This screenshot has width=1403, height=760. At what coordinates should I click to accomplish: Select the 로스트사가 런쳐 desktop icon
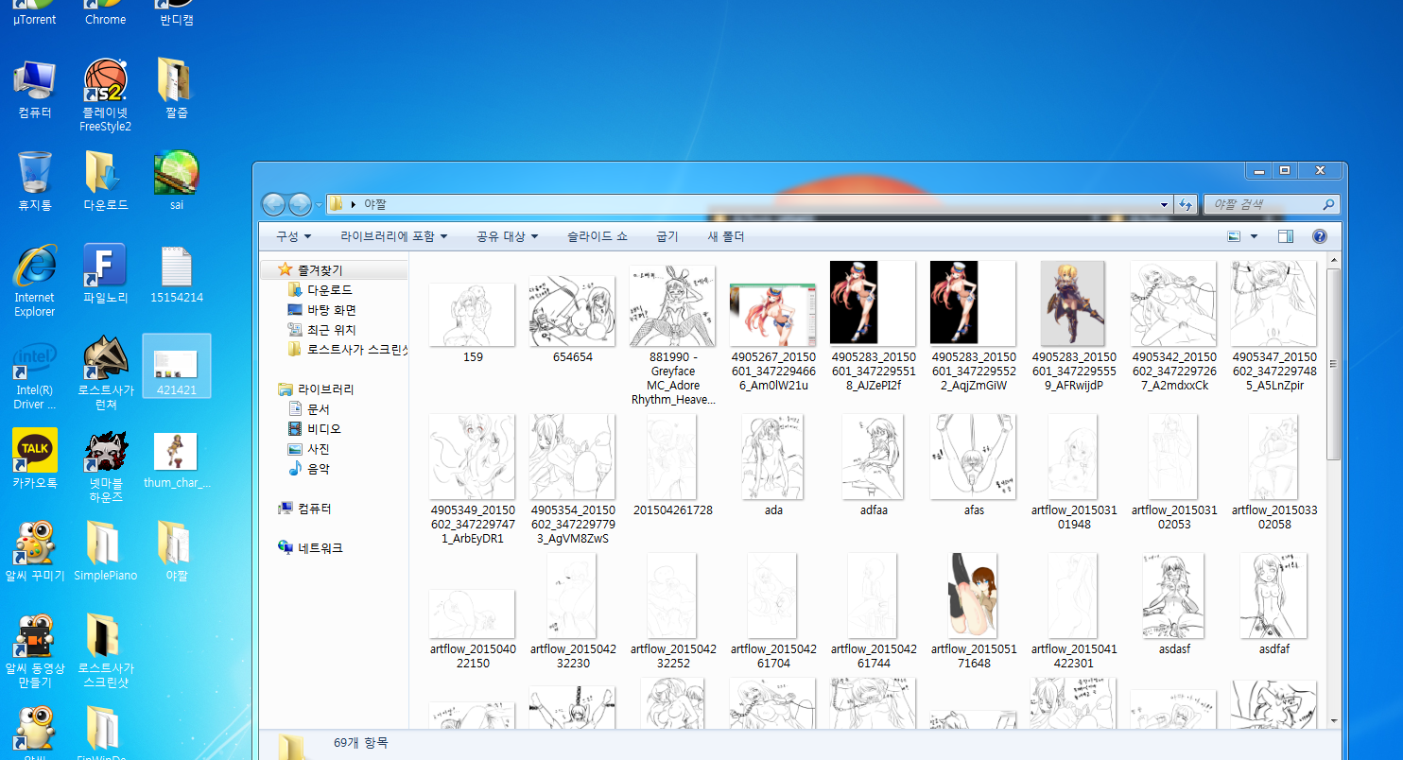tap(105, 373)
